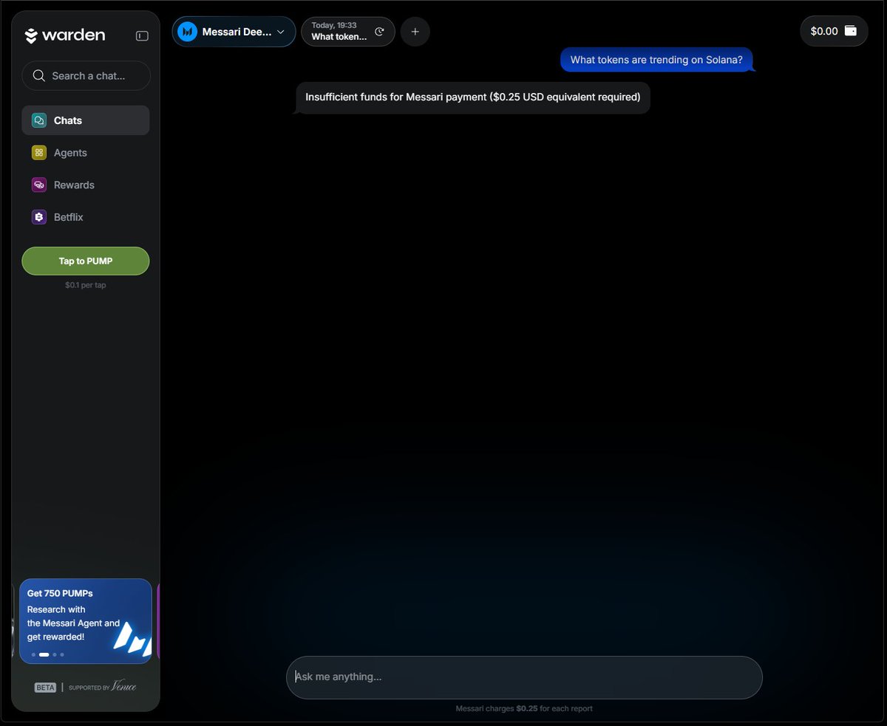Select the fourth carousel dot

tap(62, 654)
